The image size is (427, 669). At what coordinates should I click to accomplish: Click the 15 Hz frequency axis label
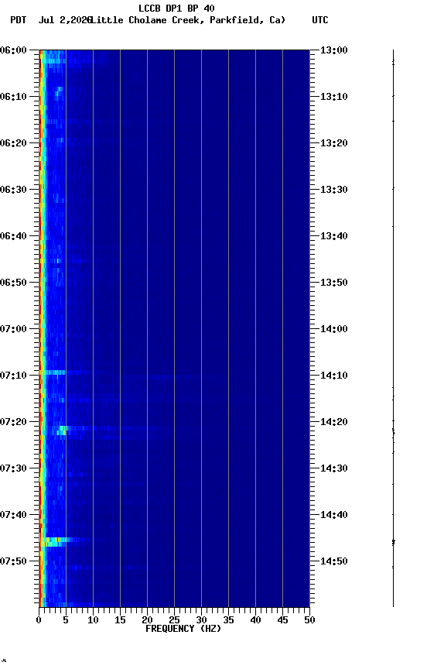click(120, 620)
